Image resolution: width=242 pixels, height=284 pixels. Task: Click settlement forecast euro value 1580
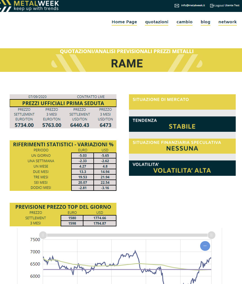(72, 218)
